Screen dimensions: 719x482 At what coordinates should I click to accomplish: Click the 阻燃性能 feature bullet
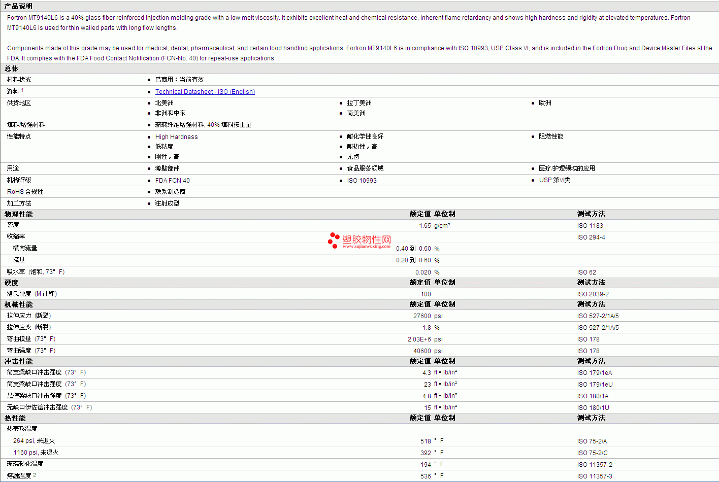[x=551, y=136]
